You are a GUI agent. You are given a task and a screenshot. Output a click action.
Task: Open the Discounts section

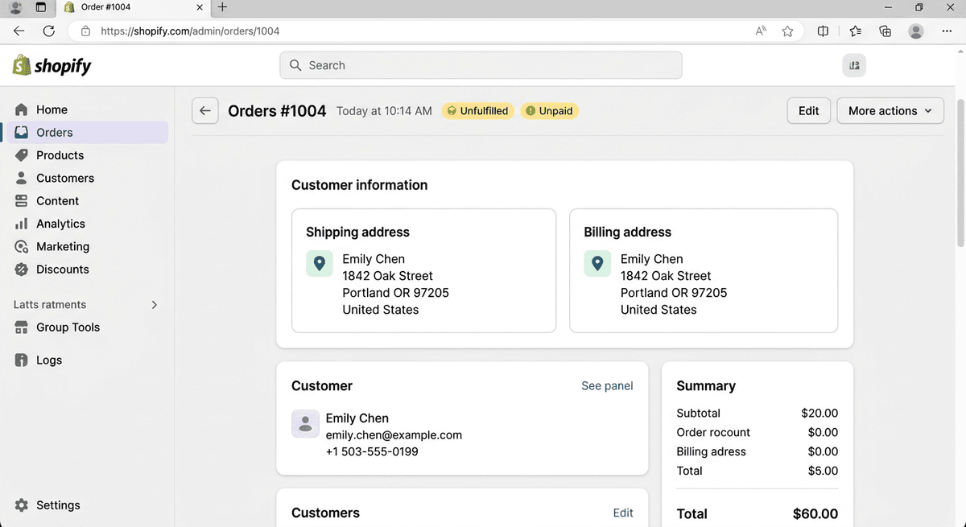tap(22, 269)
